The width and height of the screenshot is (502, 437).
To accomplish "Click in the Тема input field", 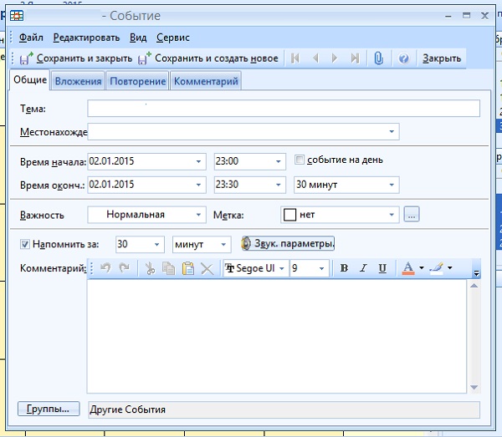I will point(284,109).
